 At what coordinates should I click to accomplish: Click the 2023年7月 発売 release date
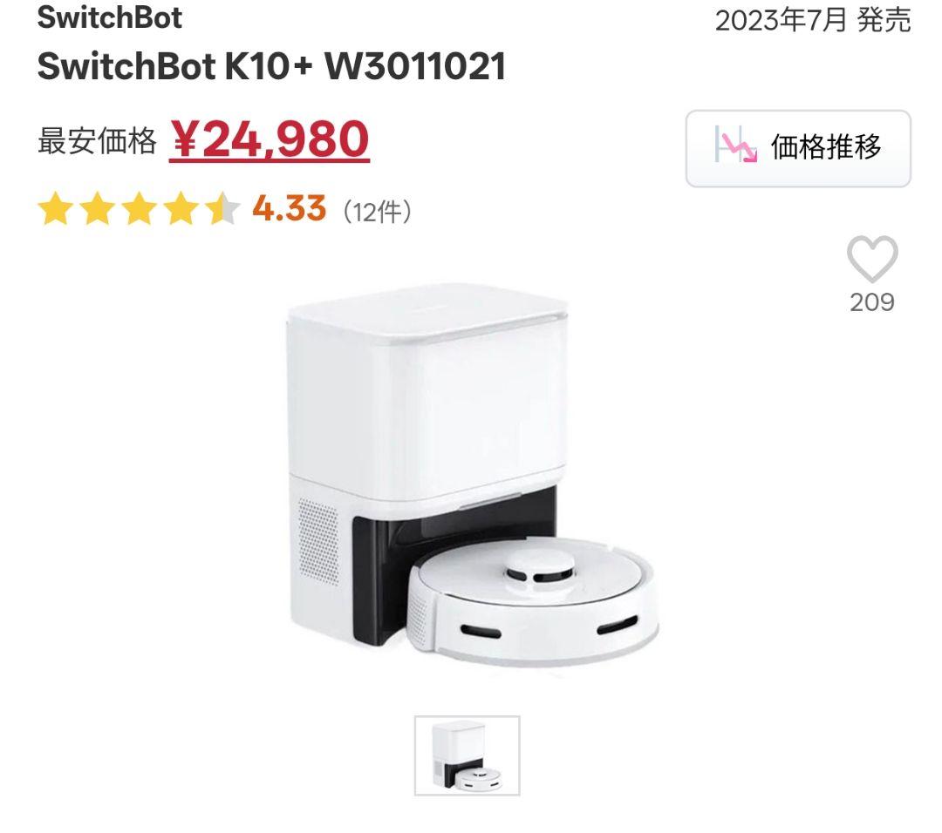pos(813,21)
